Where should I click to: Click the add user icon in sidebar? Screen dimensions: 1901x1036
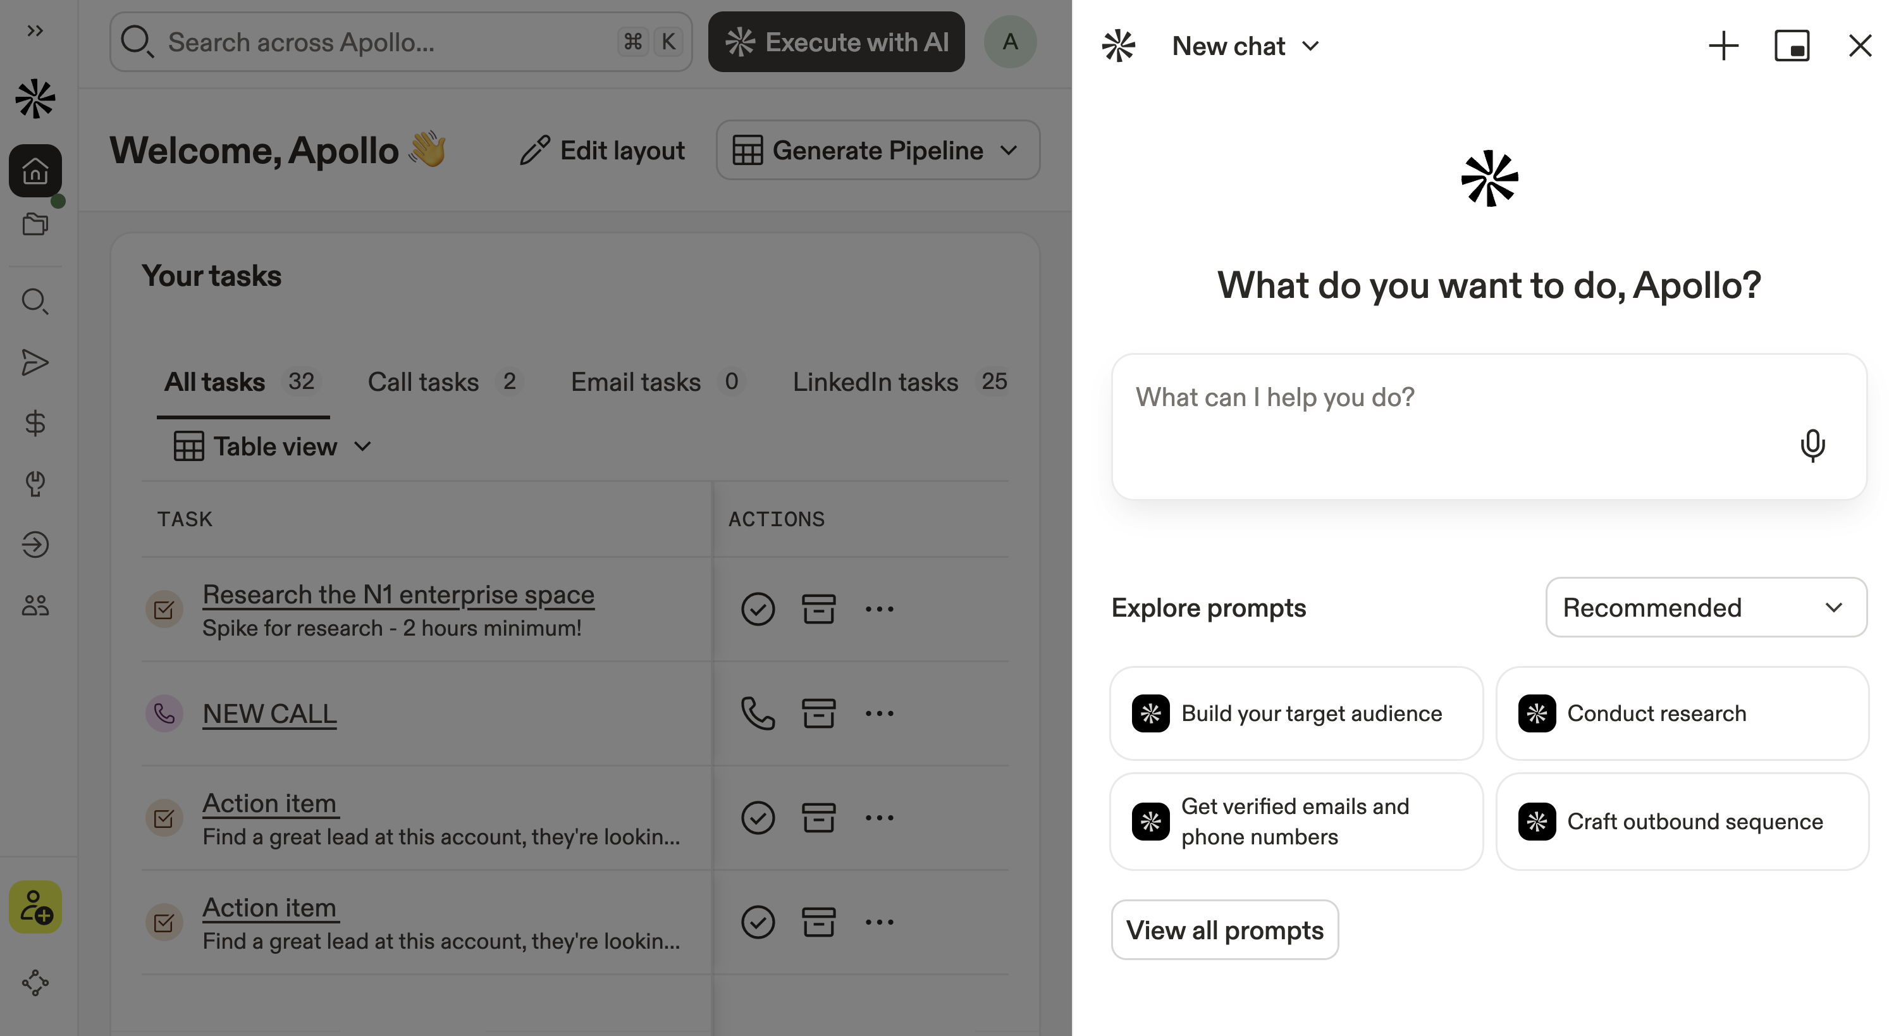click(35, 907)
